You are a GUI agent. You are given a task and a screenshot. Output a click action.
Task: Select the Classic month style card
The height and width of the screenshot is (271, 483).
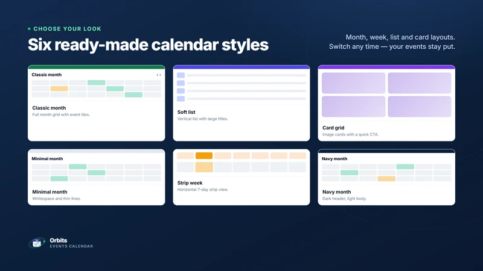(x=97, y=103)
